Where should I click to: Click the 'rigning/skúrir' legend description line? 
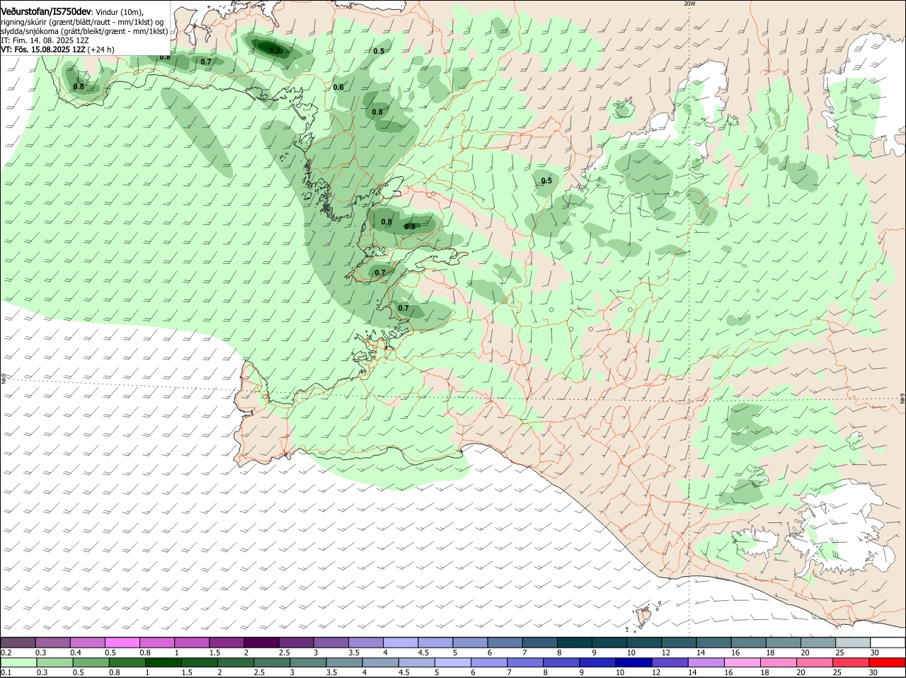click(x=81, y=22)
